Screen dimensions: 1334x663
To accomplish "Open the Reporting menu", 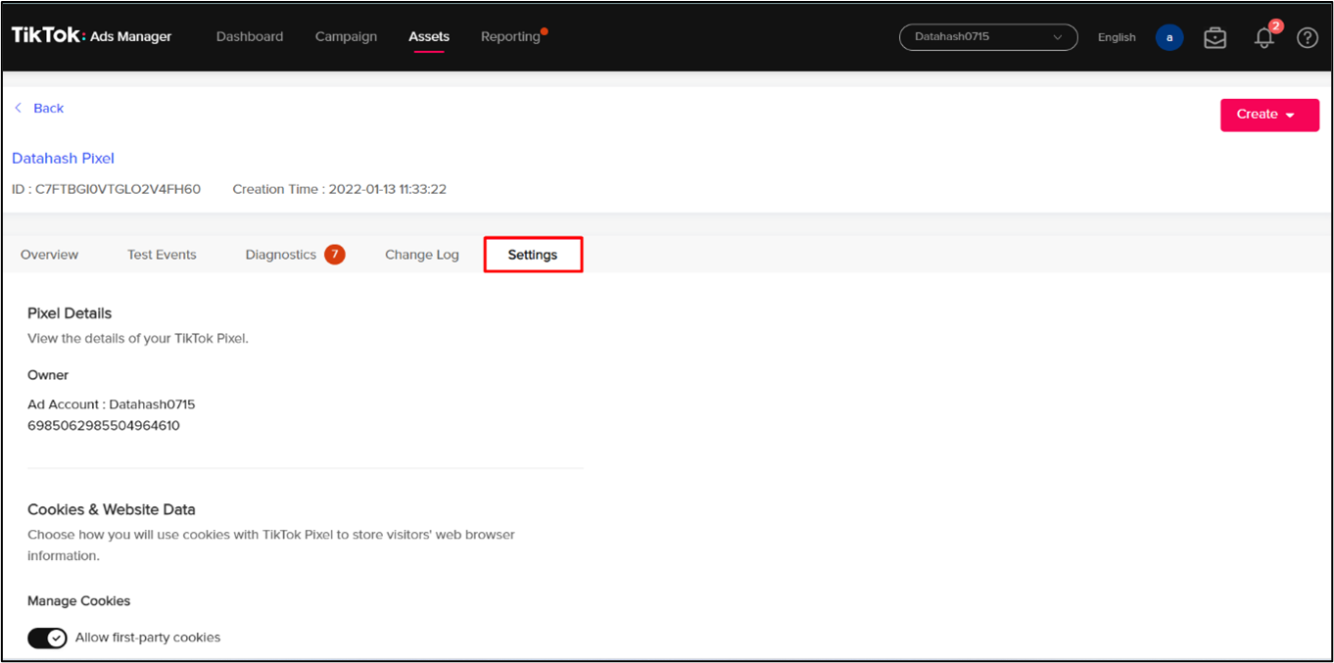I will coord(510,36).
